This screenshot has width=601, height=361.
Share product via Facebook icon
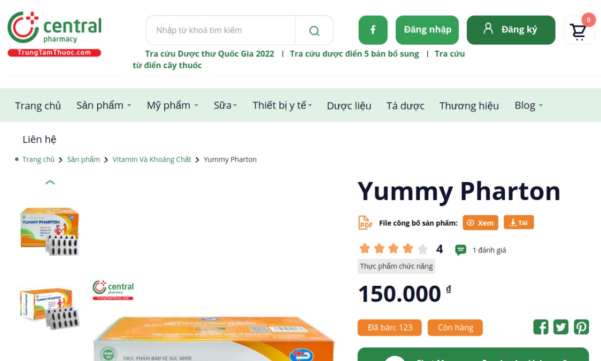[x=541, y=327]
